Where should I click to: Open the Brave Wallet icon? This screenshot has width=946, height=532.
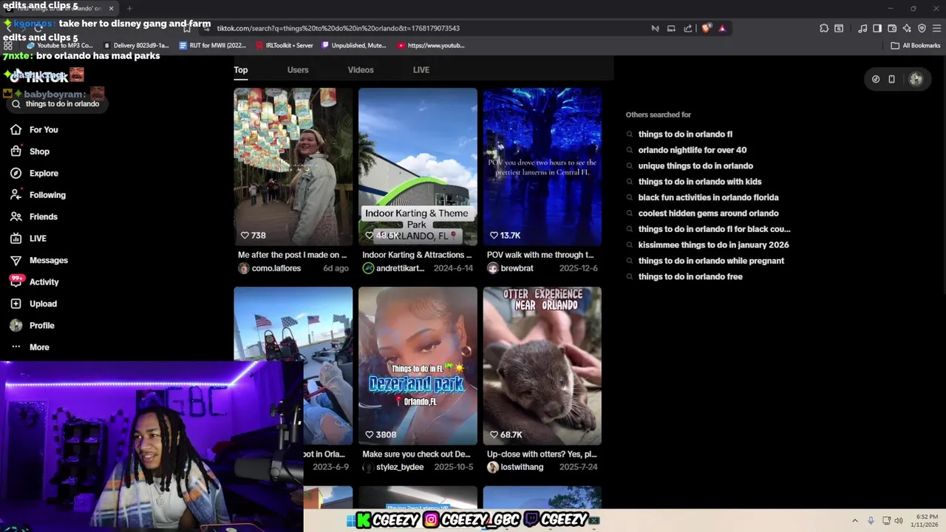892,28
